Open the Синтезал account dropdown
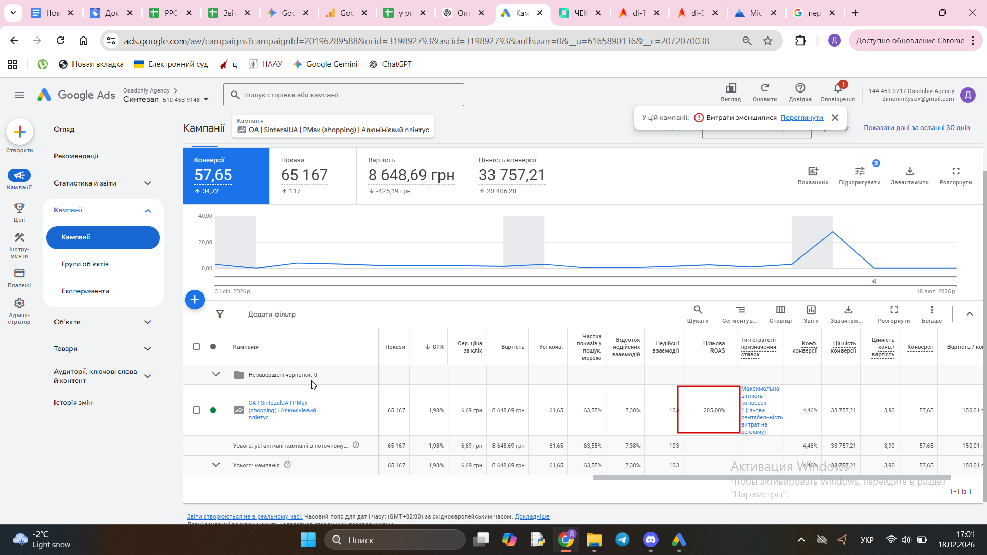Viewport: 987px width, 555px height. (206, 100)
